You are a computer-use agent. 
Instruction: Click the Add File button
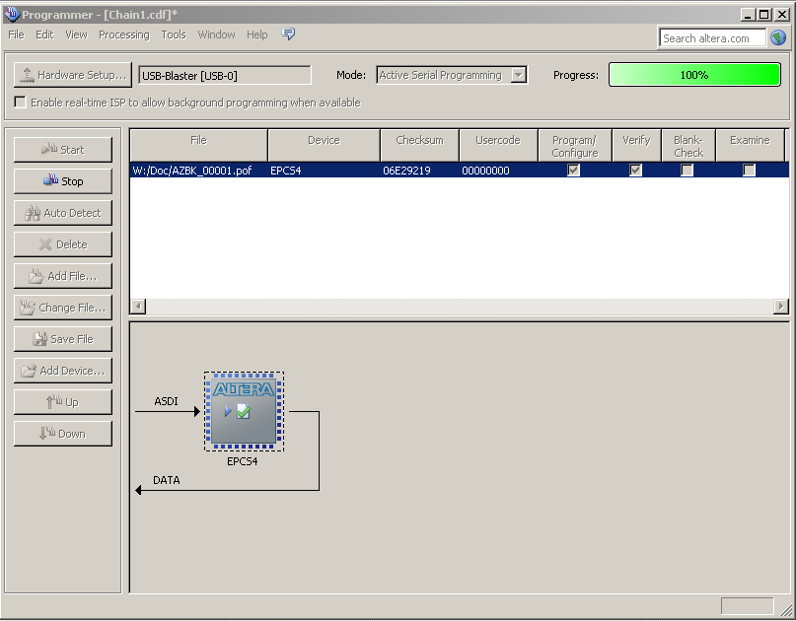pyautogui.click(x=63, y=276)
